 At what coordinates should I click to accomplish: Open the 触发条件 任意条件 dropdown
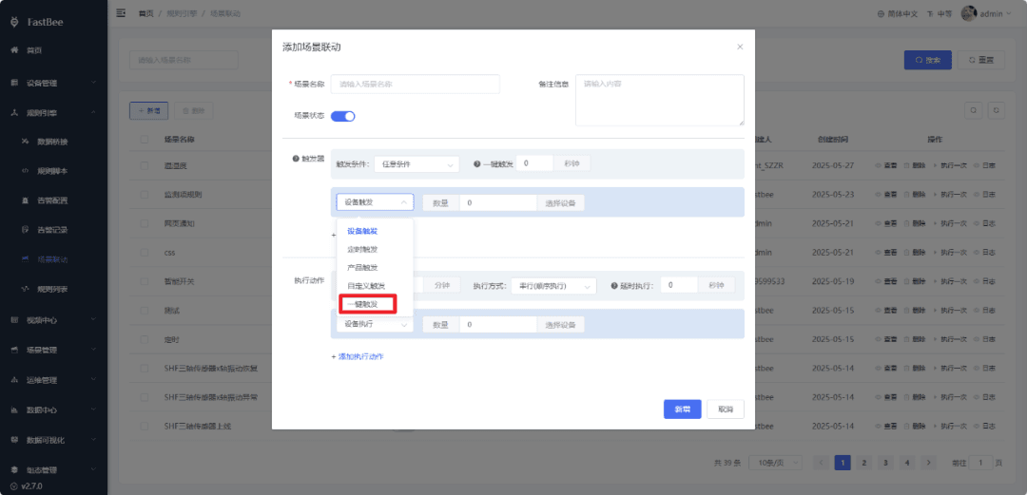click(417, 163)
